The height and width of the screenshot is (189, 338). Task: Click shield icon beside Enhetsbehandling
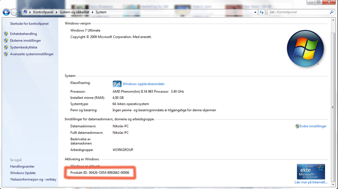click(6, 34)
